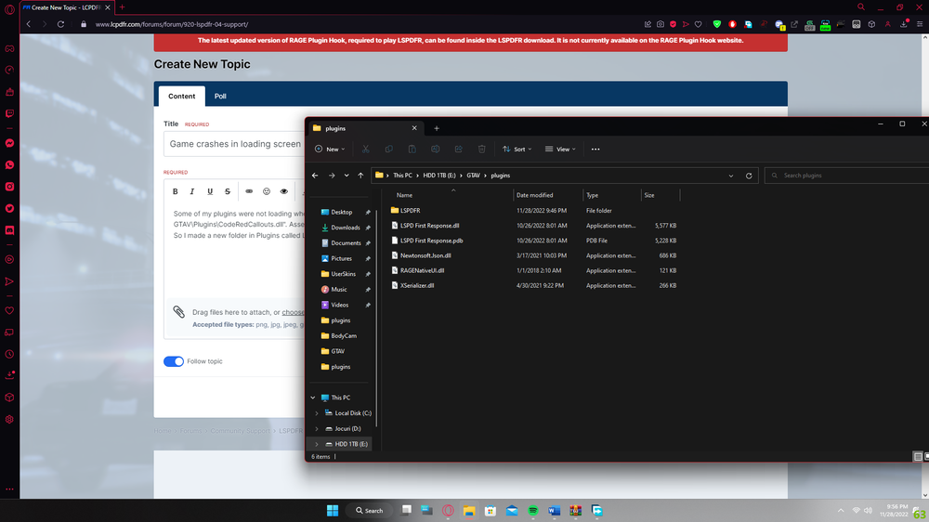The height and width of the screenshot is (522, 929).
Task: Click the New button in File Explorer
Action: (x=330, y=149)
